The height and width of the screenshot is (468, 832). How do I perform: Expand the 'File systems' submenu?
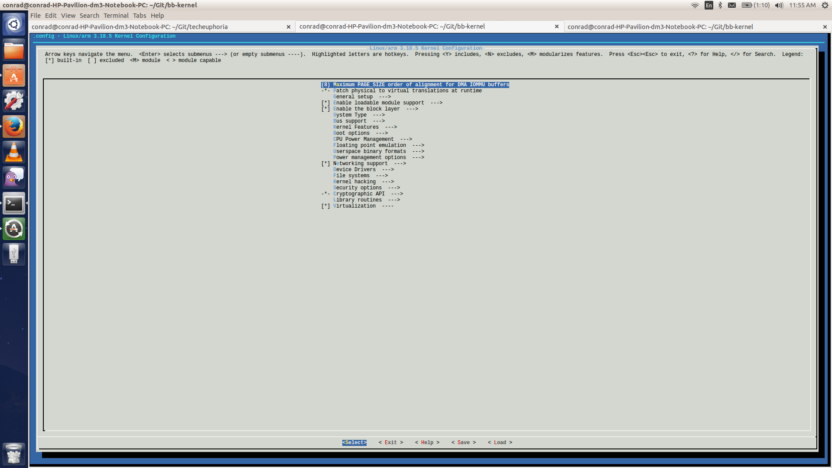click(351, 175)
